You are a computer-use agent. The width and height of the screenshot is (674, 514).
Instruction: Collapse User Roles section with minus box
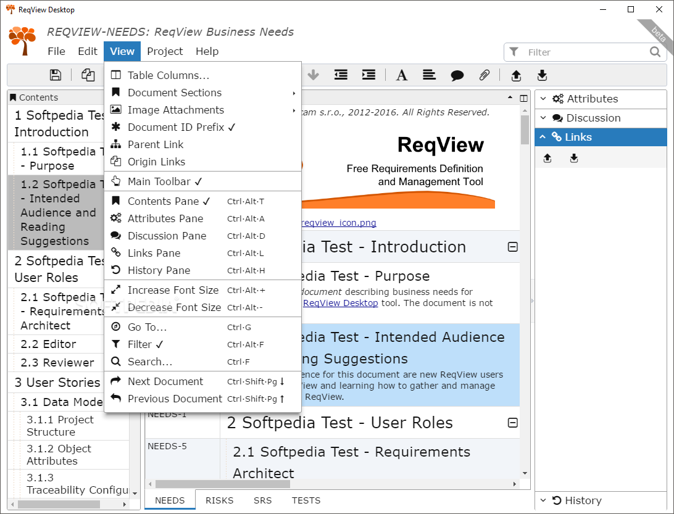click(x=512, y=423)
